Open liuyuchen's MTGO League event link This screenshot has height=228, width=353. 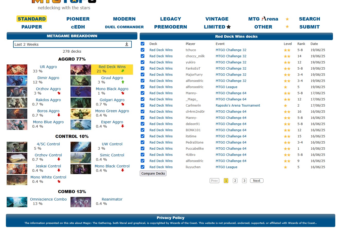coord(226,167)
